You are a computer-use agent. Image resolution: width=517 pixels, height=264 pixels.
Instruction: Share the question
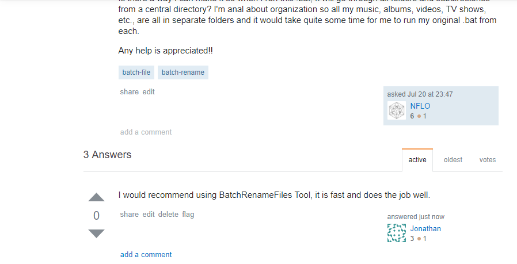(129, 91)
